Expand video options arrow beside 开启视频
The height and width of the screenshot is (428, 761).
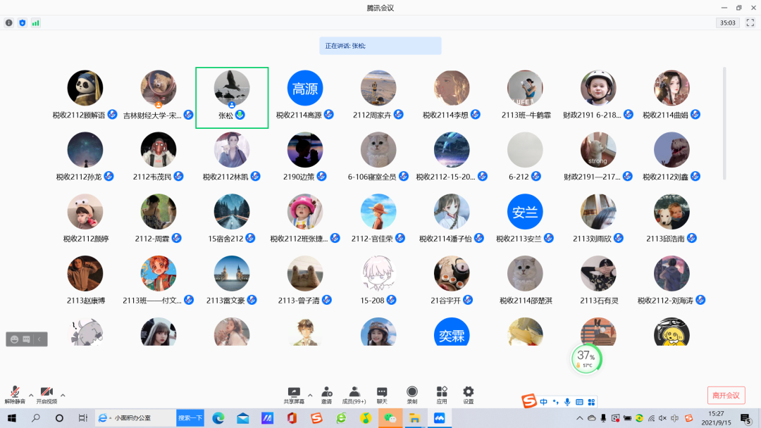tap(63, 395)
